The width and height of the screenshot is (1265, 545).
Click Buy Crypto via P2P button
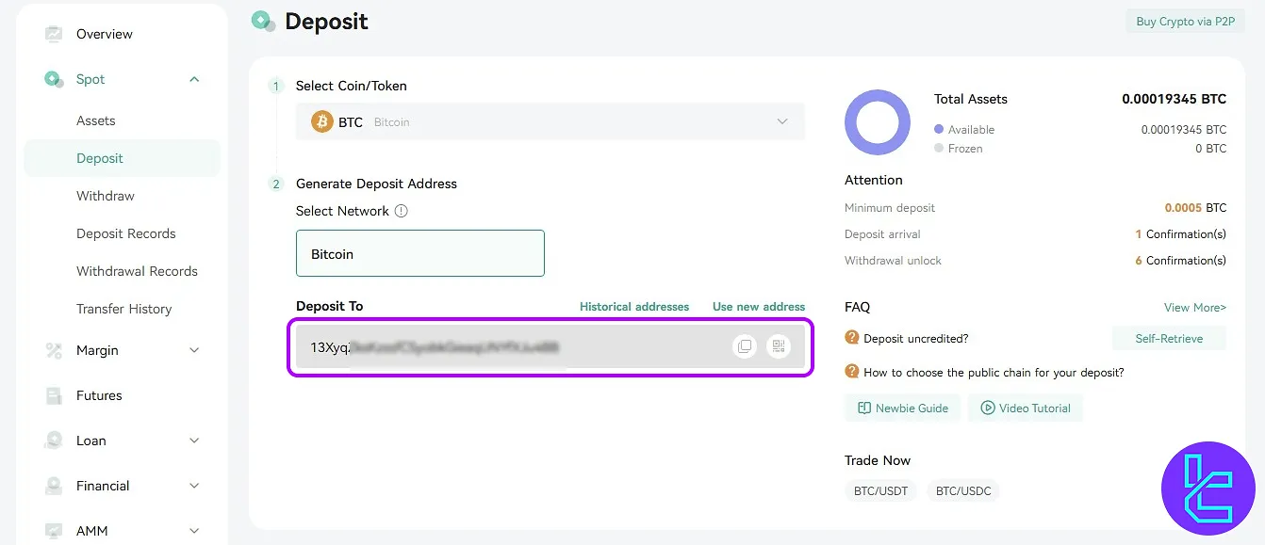click(x=1185, y=22)
